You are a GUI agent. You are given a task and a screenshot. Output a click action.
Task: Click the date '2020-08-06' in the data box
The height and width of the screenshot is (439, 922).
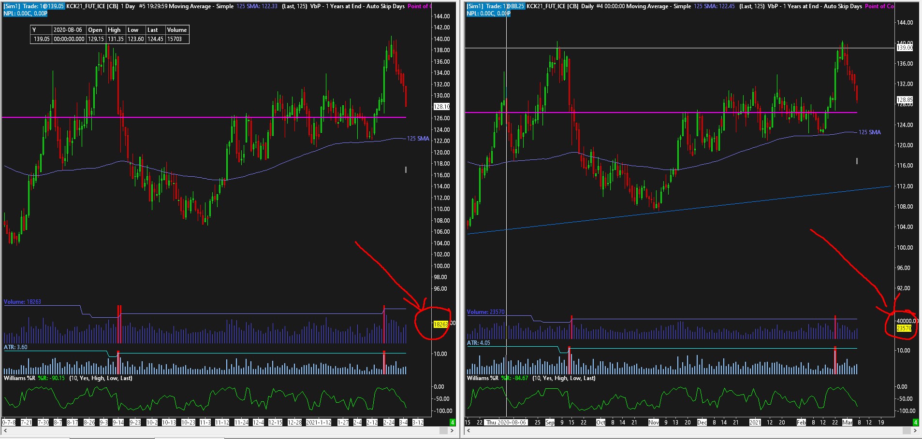coord(68,30)
